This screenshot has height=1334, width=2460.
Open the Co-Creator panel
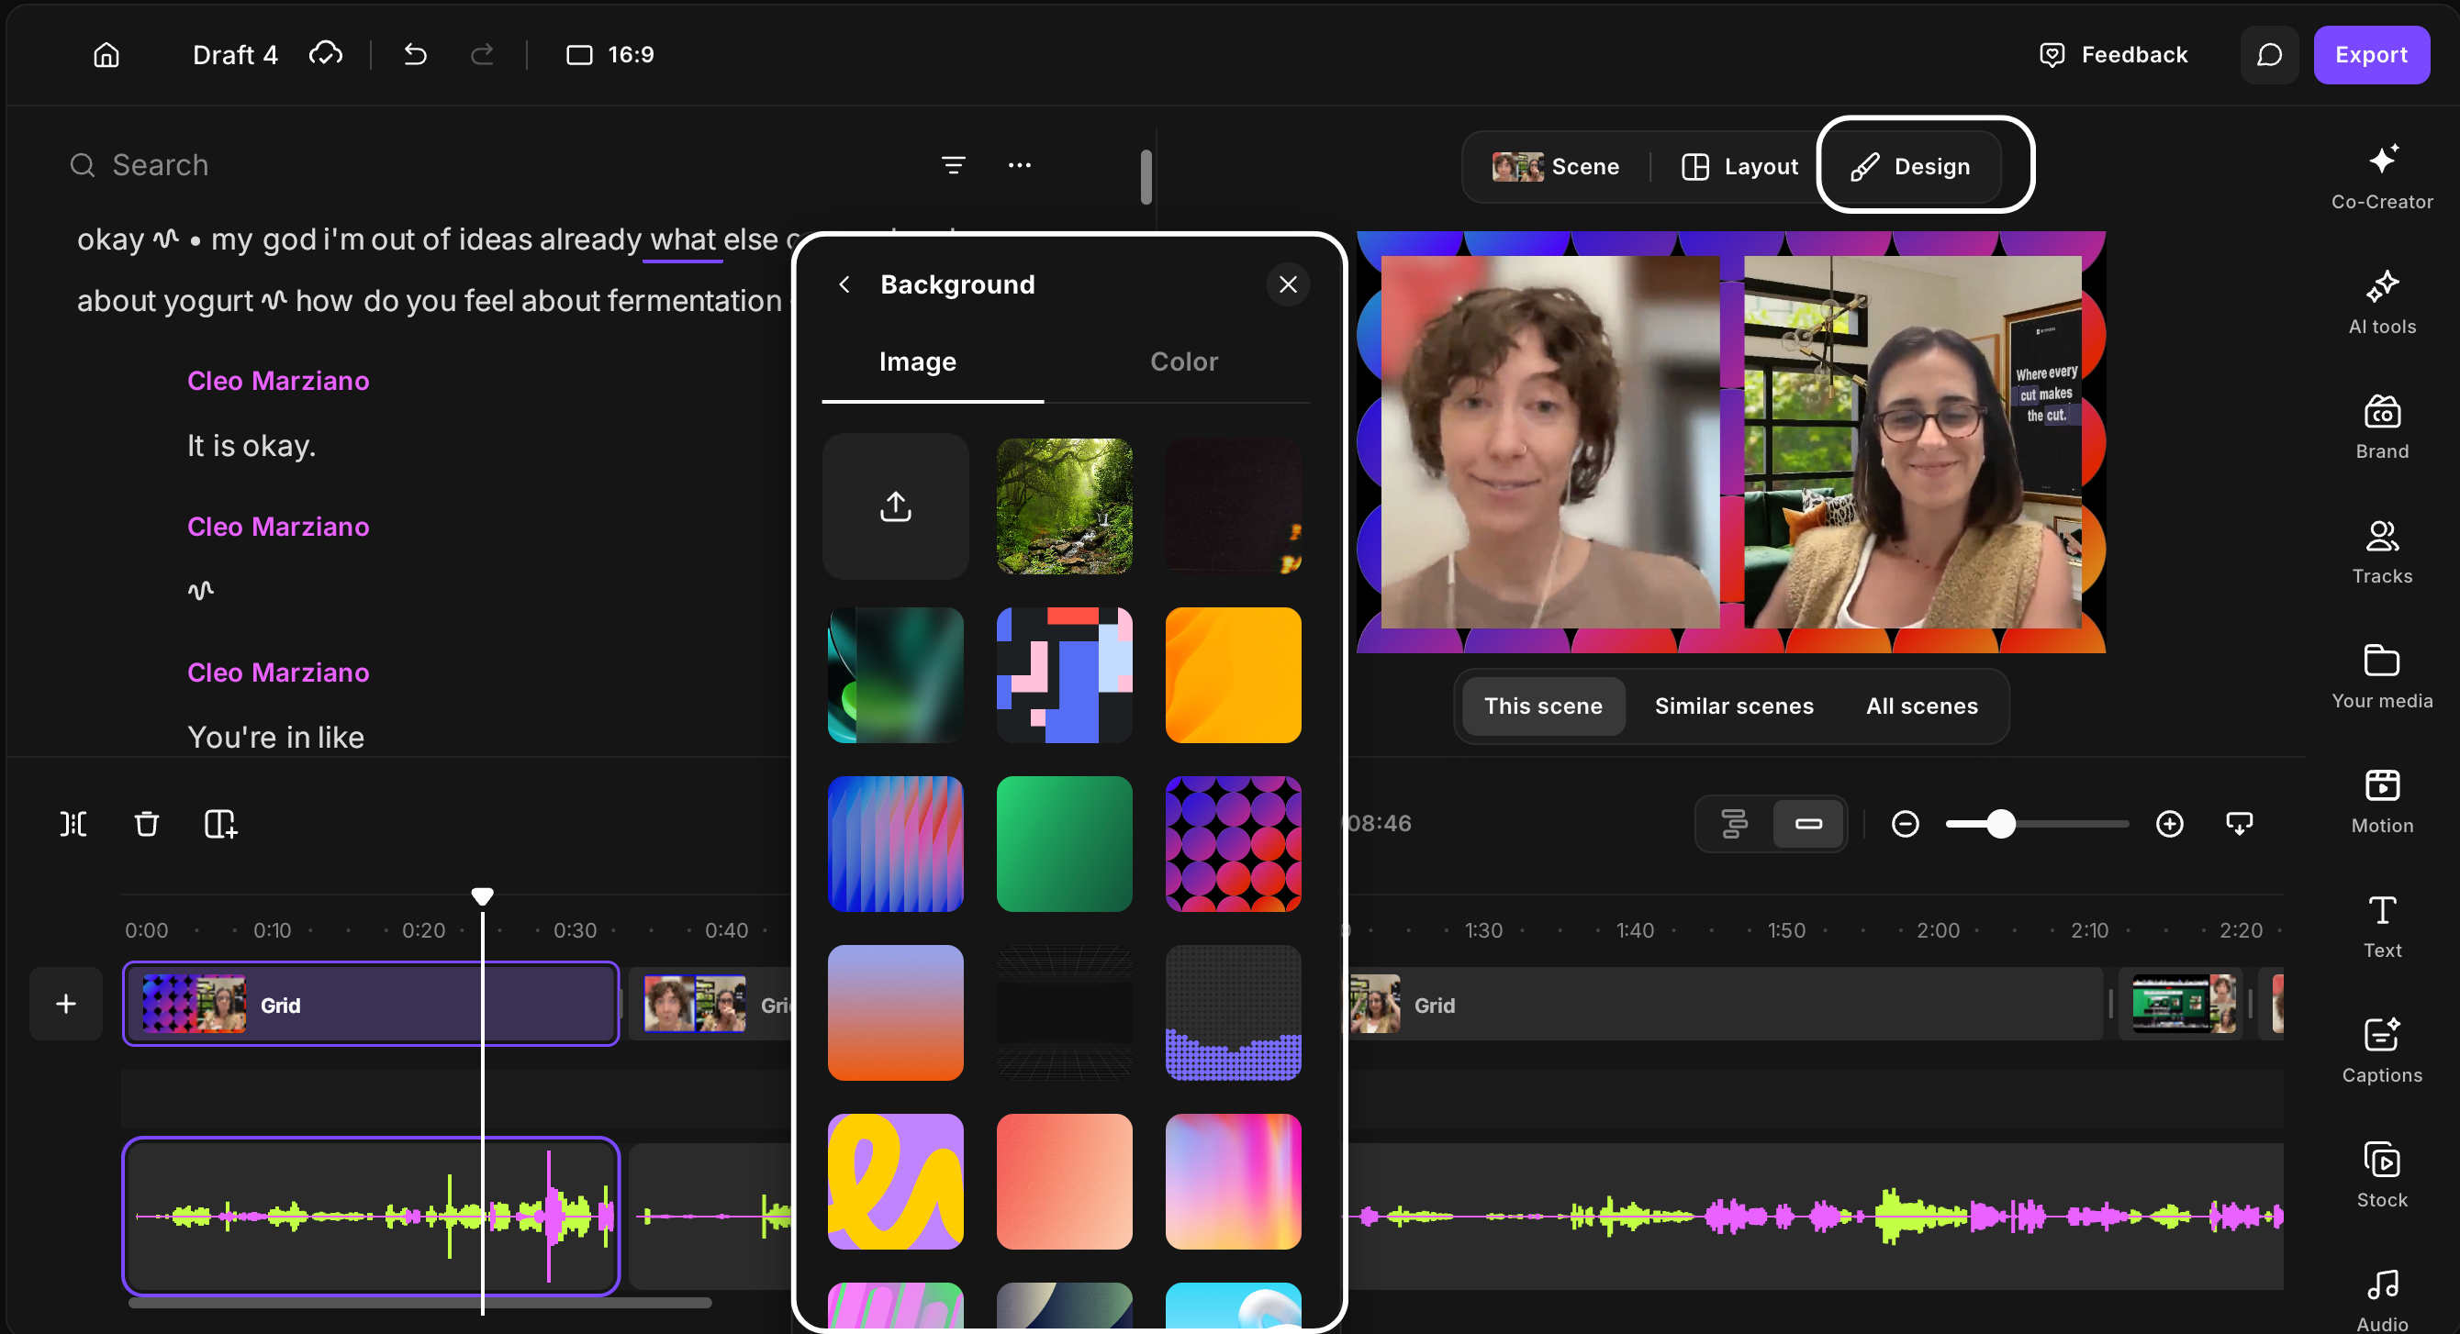coord(2381,175)
